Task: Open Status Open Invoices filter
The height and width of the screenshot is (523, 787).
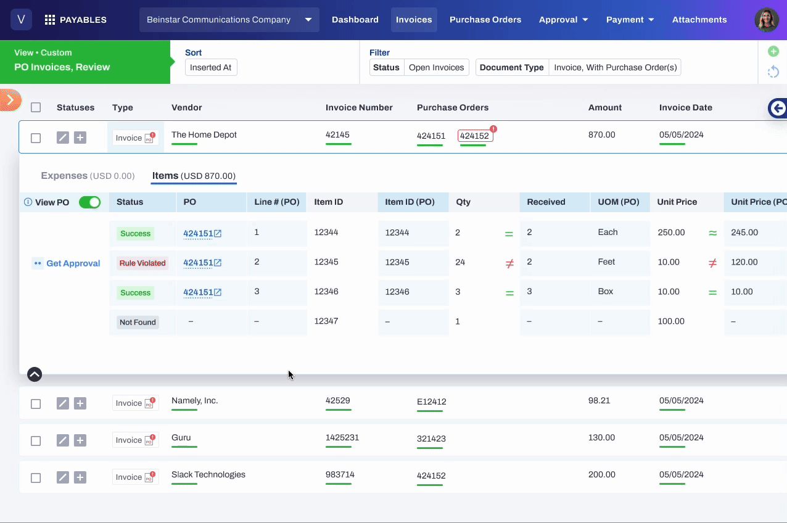Action: pos(419,67)
